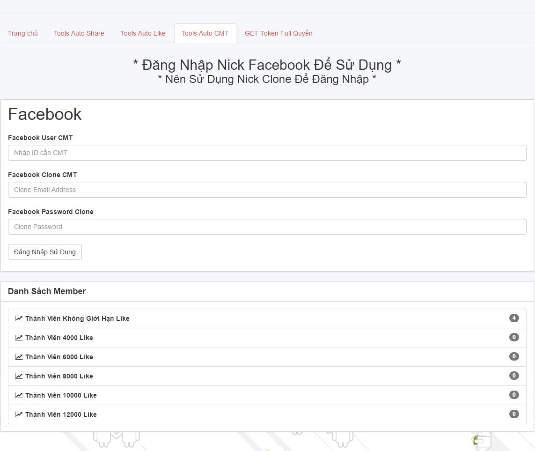This screenshot has height=451, width=535.
Task: Click the Clone Email Address field
Action: (x=267, y=190)
